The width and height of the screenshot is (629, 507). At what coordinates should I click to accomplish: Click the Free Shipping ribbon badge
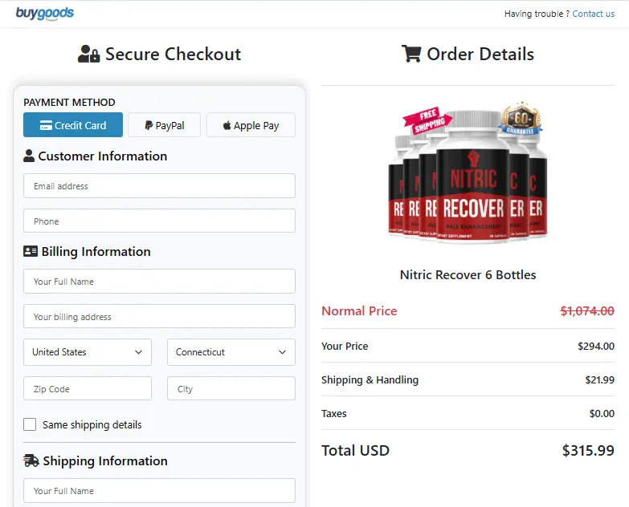point(427,120)
